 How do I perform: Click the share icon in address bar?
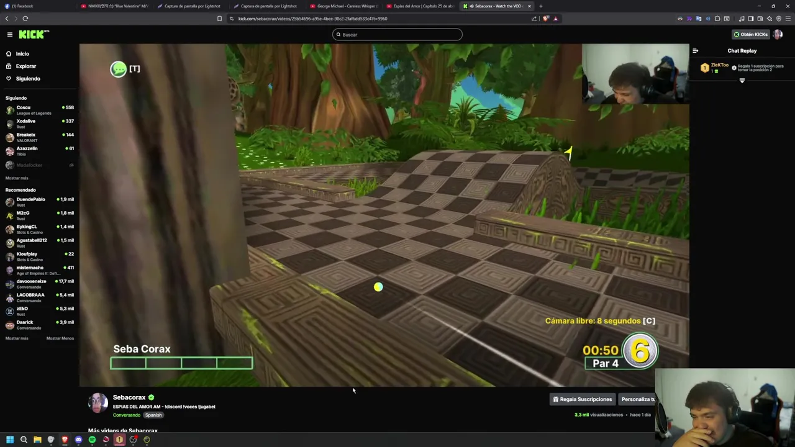(x=534, y=19)
